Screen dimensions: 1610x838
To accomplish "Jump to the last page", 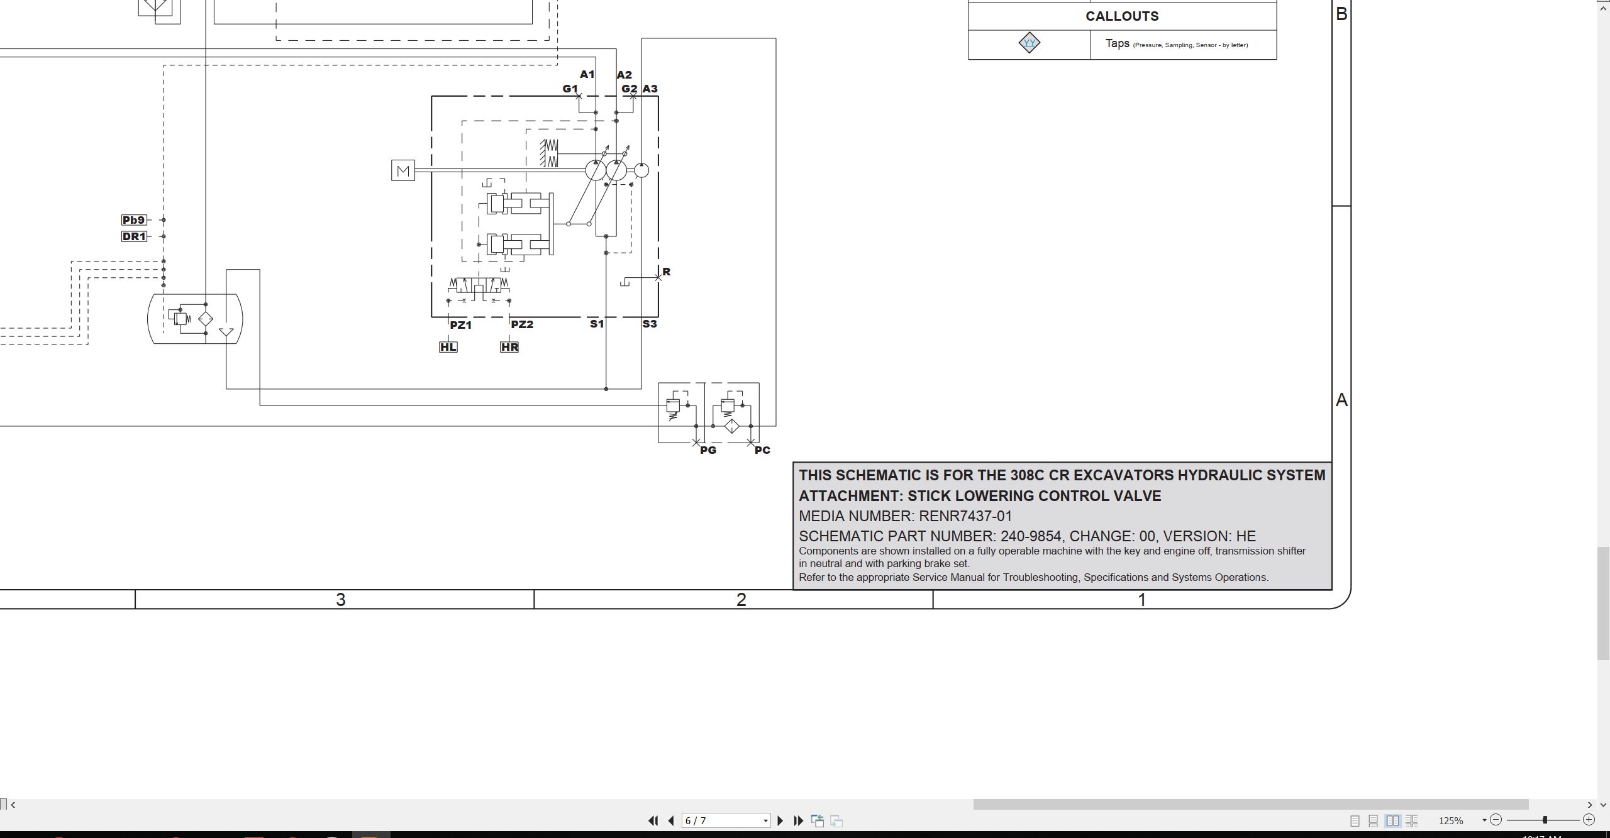I will pos(799,820).
